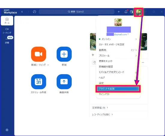Click three-dot menu on banner image
The height and width of the screenshot is (136, 165).
click(144, 37)
